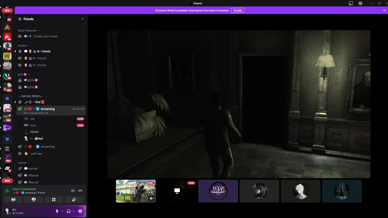Join the 2 streaming voice channel
The height and width of the screenshot is (218, 388).
[x=51, y=147]
